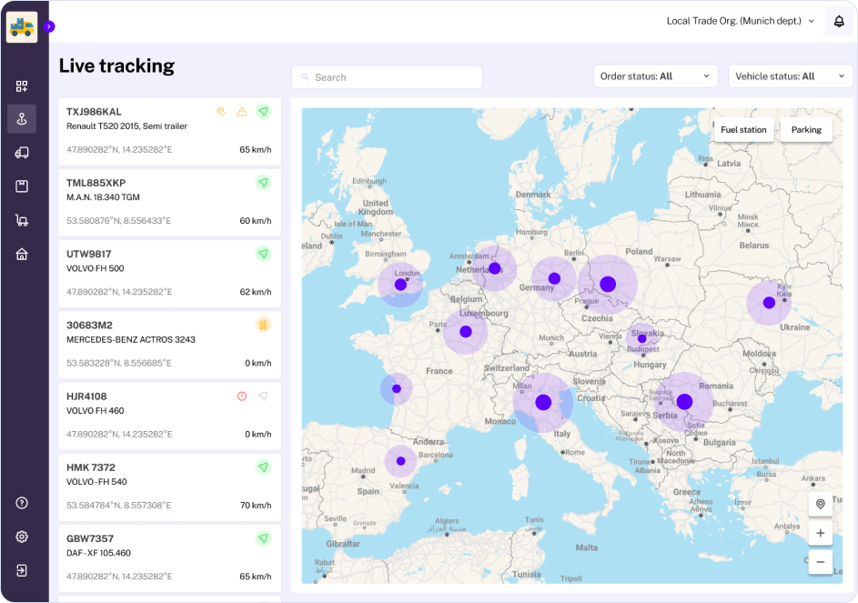This screenshot has height=603, width=858.
Task: Click the warning triangle icon on TXJ986KAL
Action: pos(241,110)
